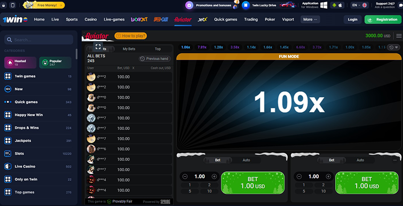
Task: Open the Only on 1win category
Action: [38, 179]
